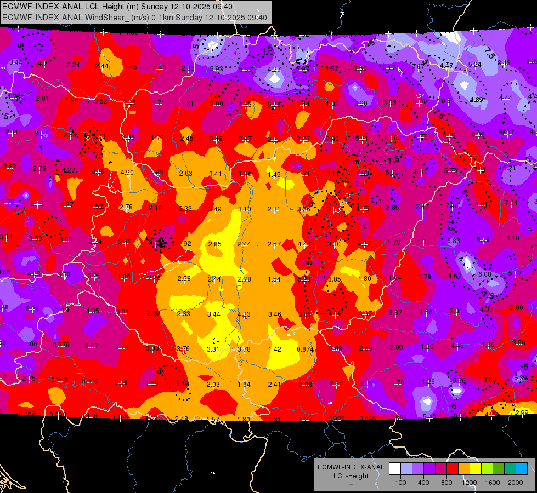Click the WindShear 0-1km title line
The height and width of the screenshot is (493, 537).
click(134, 18)
